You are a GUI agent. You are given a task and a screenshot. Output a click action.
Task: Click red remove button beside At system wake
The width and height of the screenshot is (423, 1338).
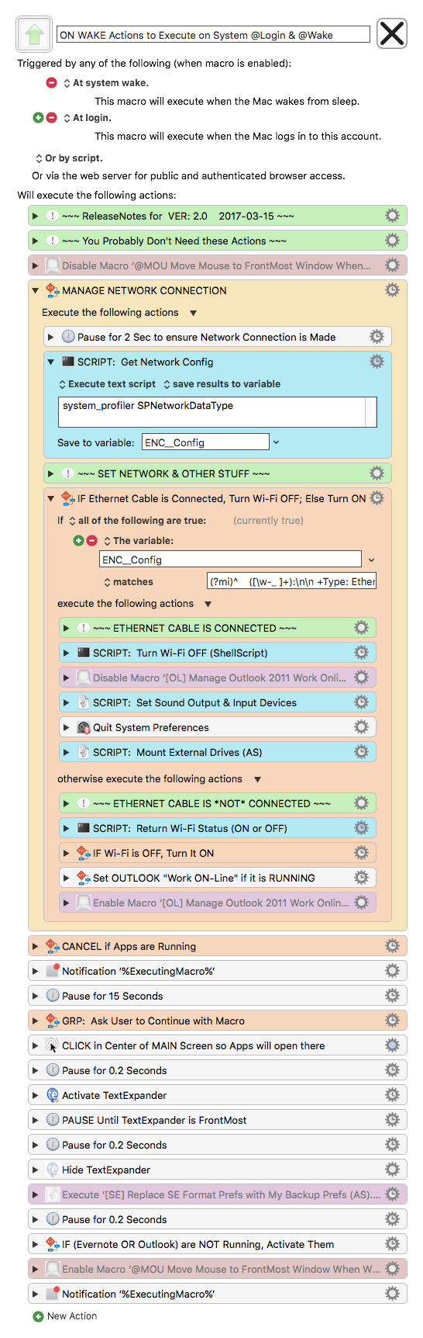point(51,83)
